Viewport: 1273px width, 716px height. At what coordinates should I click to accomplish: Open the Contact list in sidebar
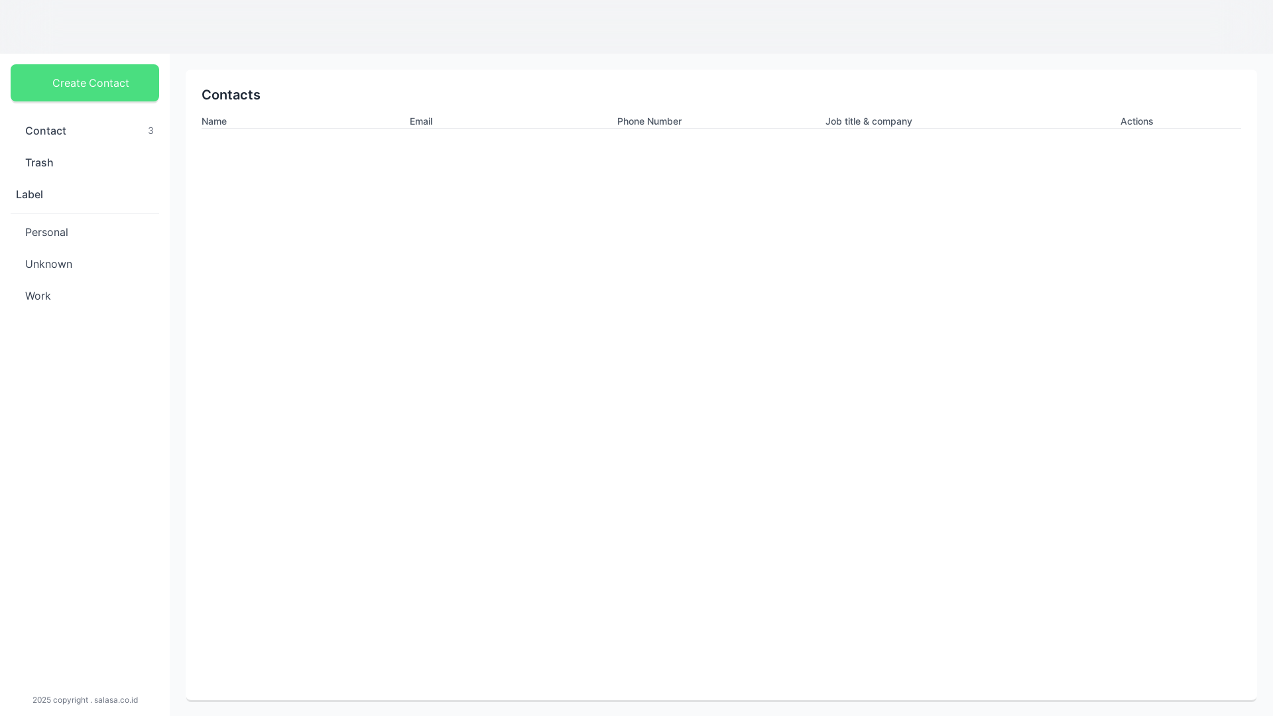85,131
